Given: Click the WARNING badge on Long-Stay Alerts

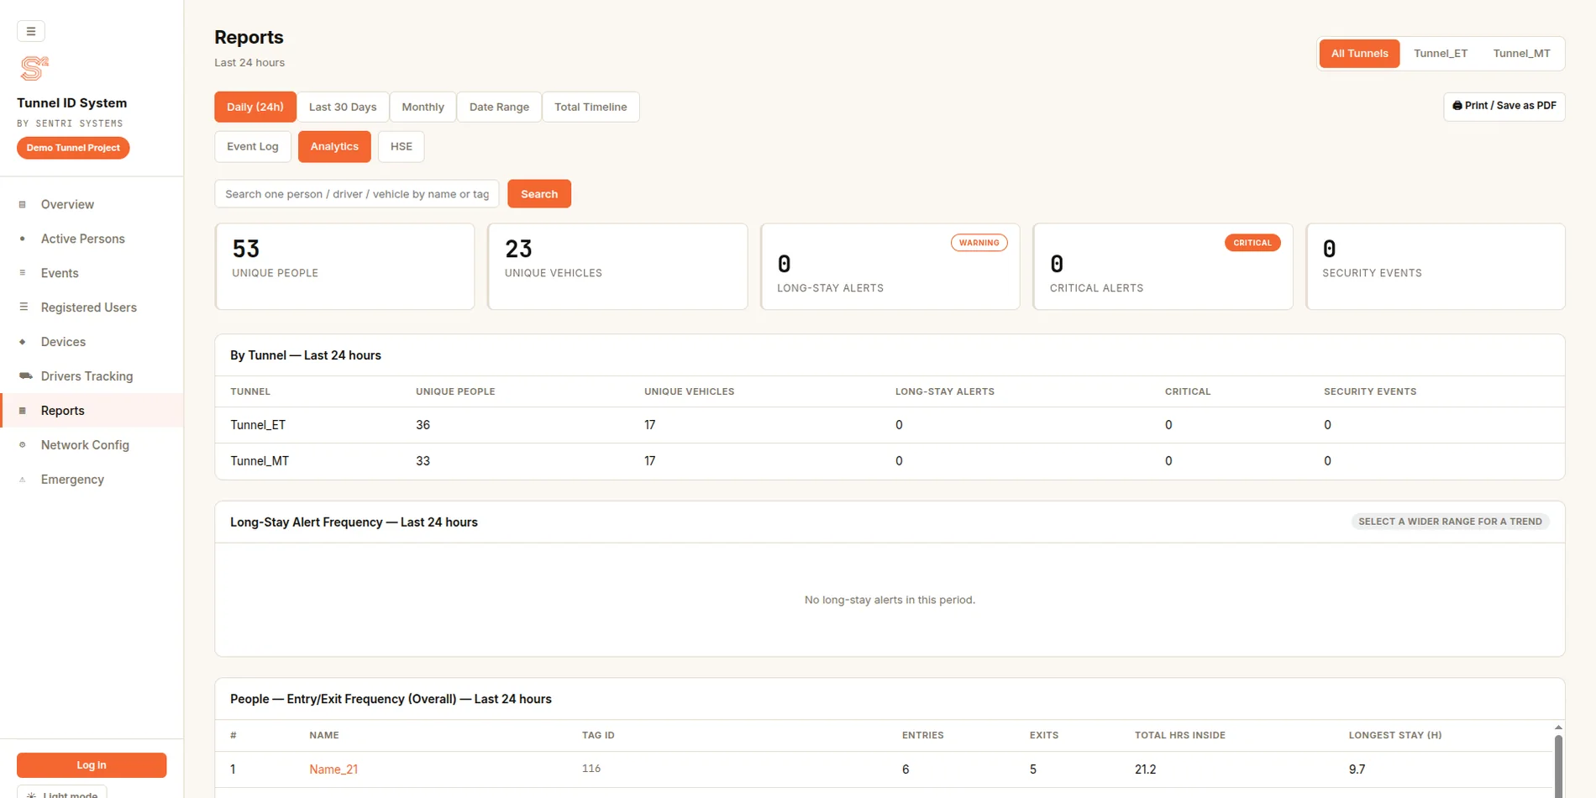Looking at the screenshot, I should [979, 243].
